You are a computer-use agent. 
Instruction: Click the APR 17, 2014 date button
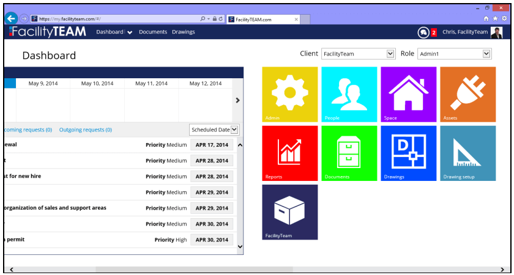(x=212, y=145)
